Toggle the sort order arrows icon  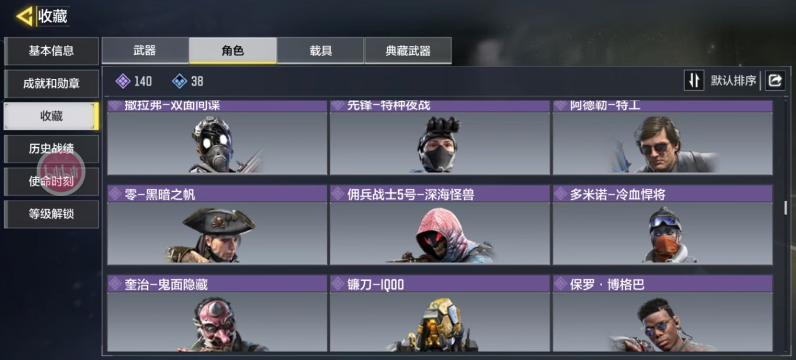coord(693,80)
